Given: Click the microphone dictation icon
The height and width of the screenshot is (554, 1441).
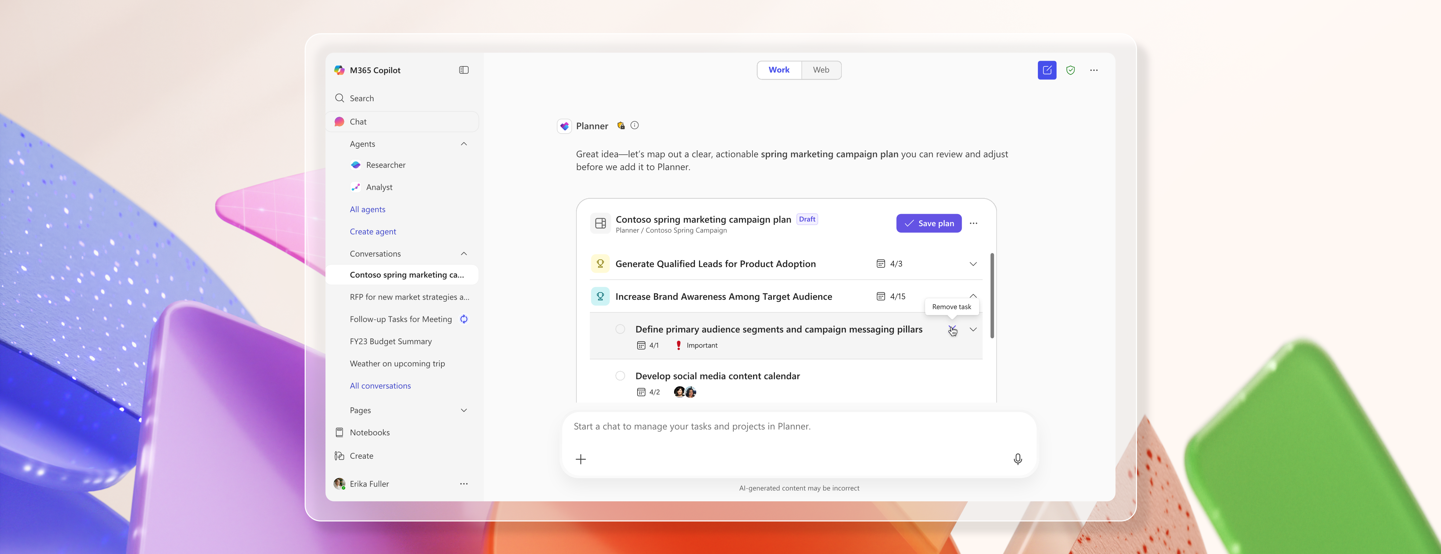Looking at the screenshot, I should click(1017, 459).
